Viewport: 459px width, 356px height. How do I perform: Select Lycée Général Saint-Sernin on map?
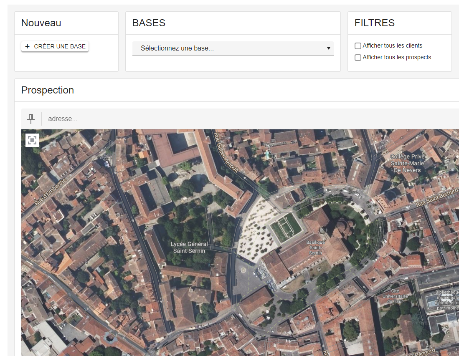189,247
